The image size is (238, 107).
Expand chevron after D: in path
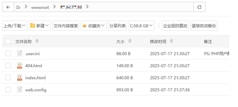[x=26, y=7]
